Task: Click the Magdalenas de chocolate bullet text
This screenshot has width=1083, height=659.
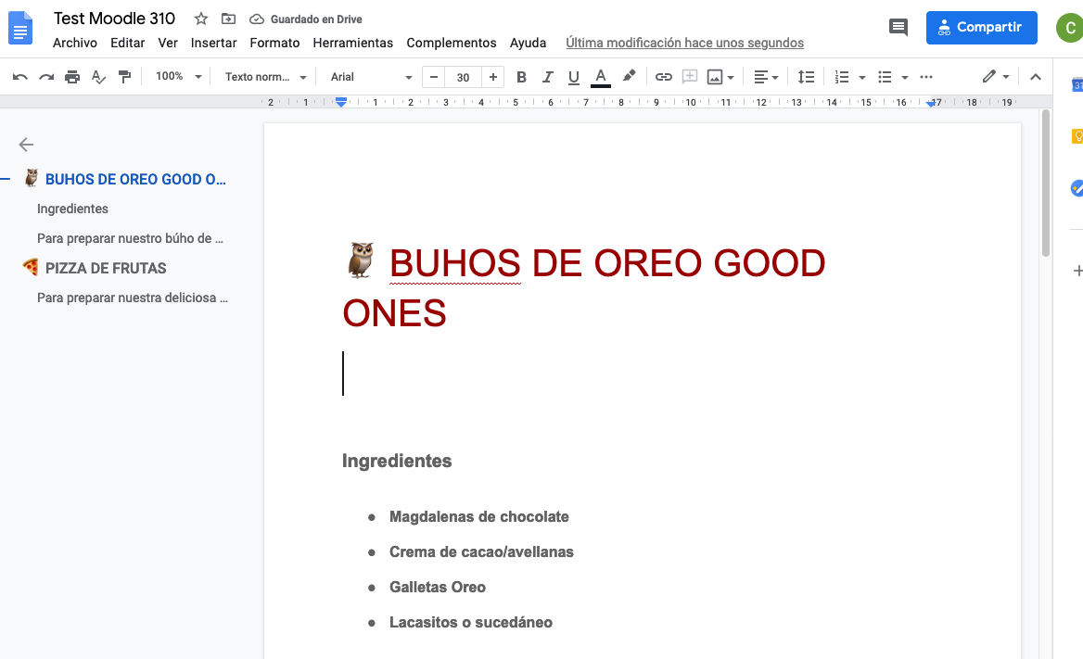Action: tap(479, 516)
